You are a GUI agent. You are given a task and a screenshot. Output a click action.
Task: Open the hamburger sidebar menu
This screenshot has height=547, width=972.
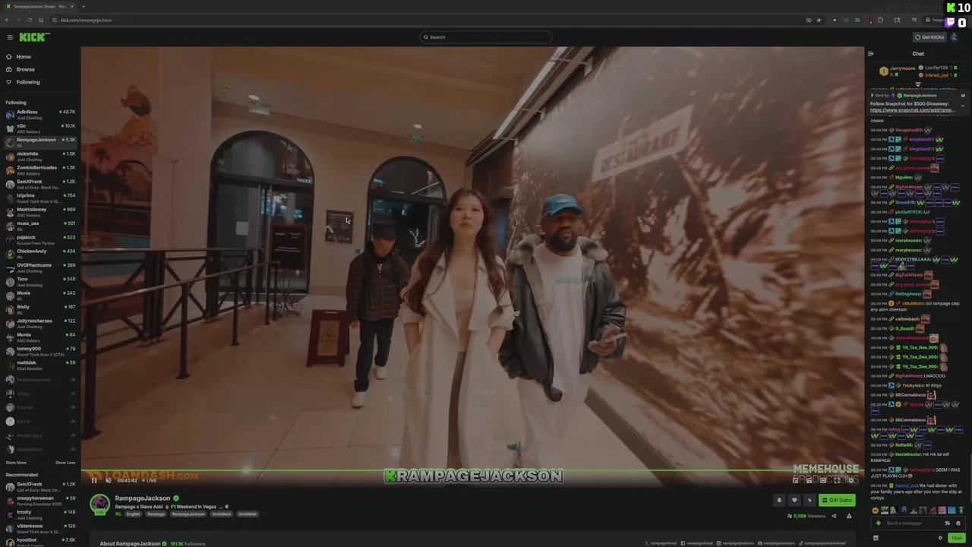[x=10, y=37]
